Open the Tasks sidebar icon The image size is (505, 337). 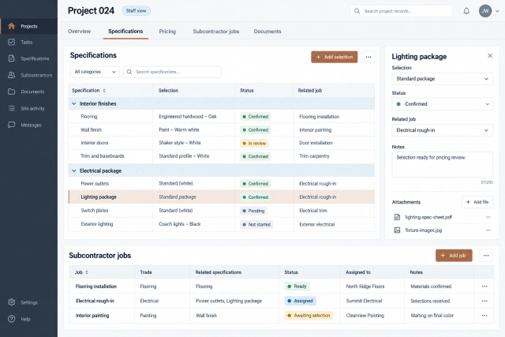pyautogui.click(x=11, y=42)
